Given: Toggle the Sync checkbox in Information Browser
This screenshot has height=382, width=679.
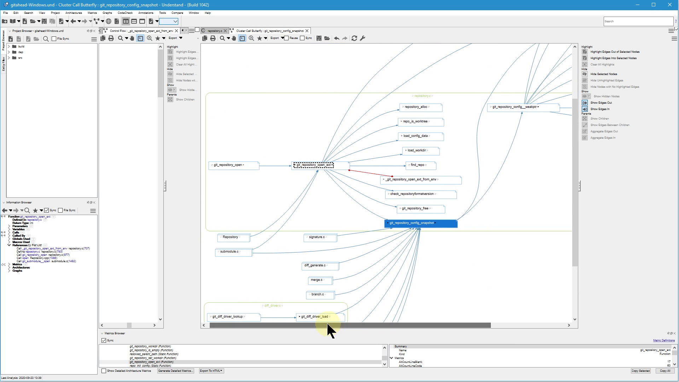Looking at the screenshot, I should pos(47,210).
